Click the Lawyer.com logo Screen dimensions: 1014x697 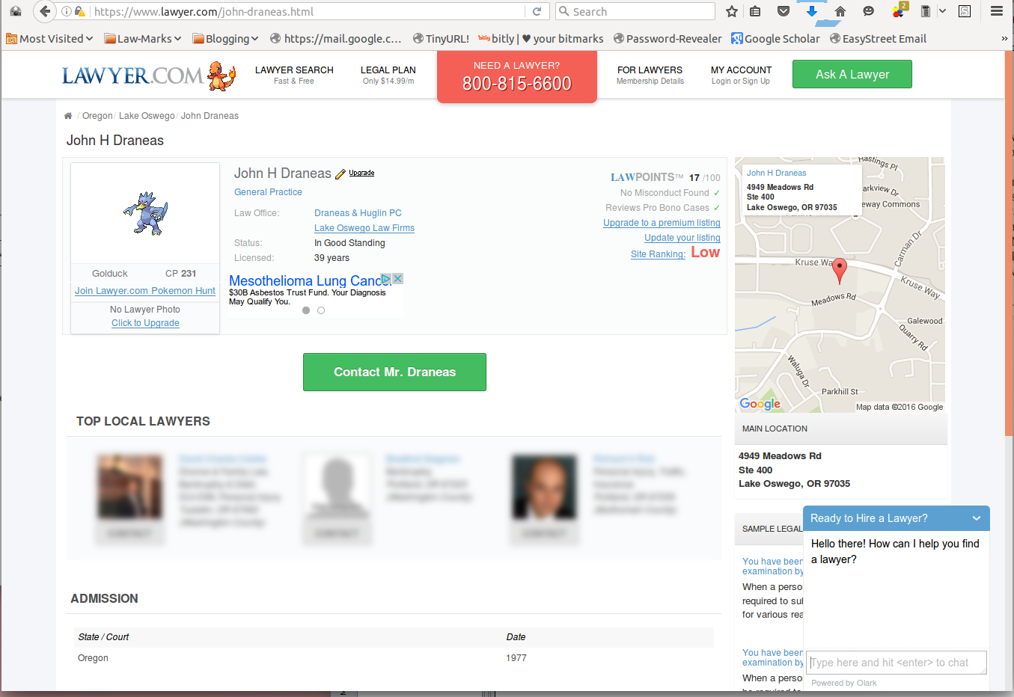(x=132, y=76)
